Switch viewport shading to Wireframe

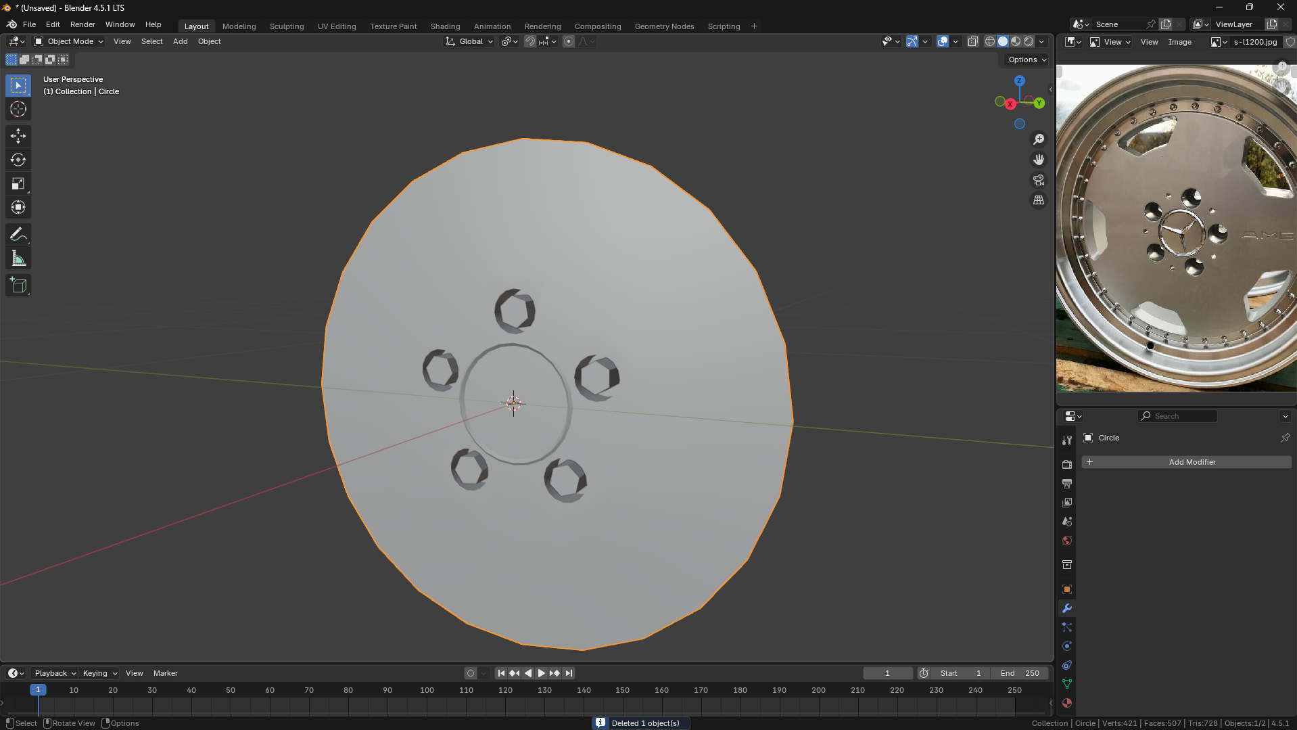[x=990, y=42]
